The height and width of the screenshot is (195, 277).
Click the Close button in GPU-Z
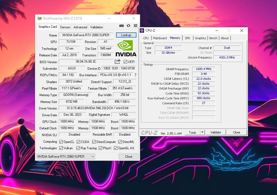129,156
